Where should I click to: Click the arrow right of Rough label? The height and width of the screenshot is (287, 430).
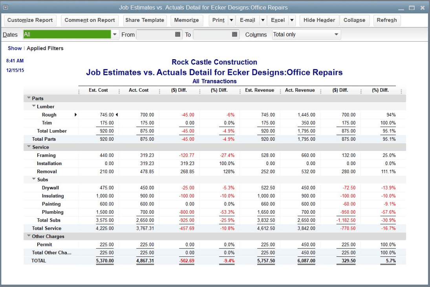pos(75,115)
